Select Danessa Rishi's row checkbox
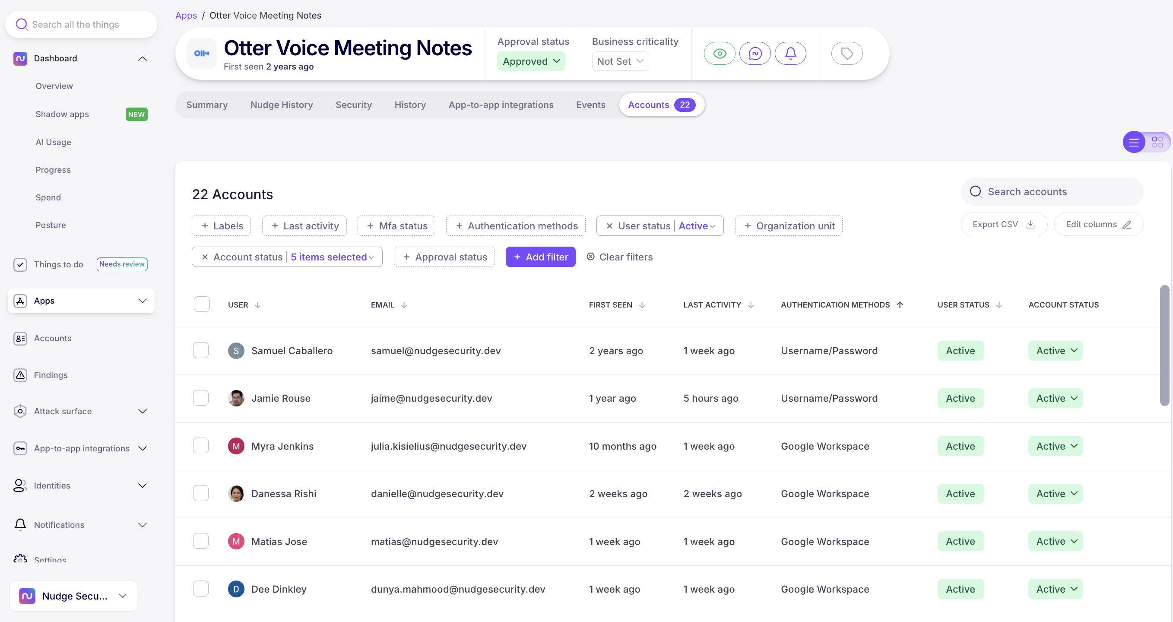 click(x=201, y=493)
